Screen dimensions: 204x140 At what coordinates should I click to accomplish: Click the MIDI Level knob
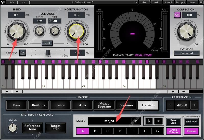(x=12, y=128)
